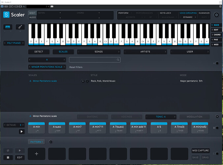Image resolution: width=223 pixels, height=165 pixels.
Task: Enable PERFORM mode
Action: [x=123, y=13]
